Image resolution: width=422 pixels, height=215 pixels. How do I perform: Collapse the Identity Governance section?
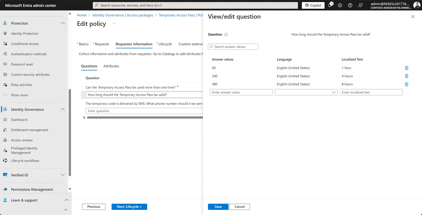pyautogui.click(x=63, y=109)
